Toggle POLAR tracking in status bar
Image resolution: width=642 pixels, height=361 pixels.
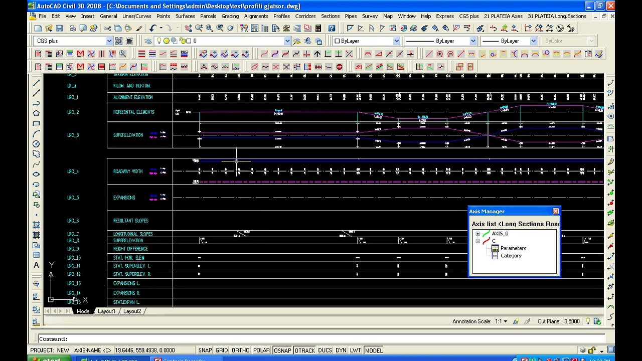tap(261, 350)
